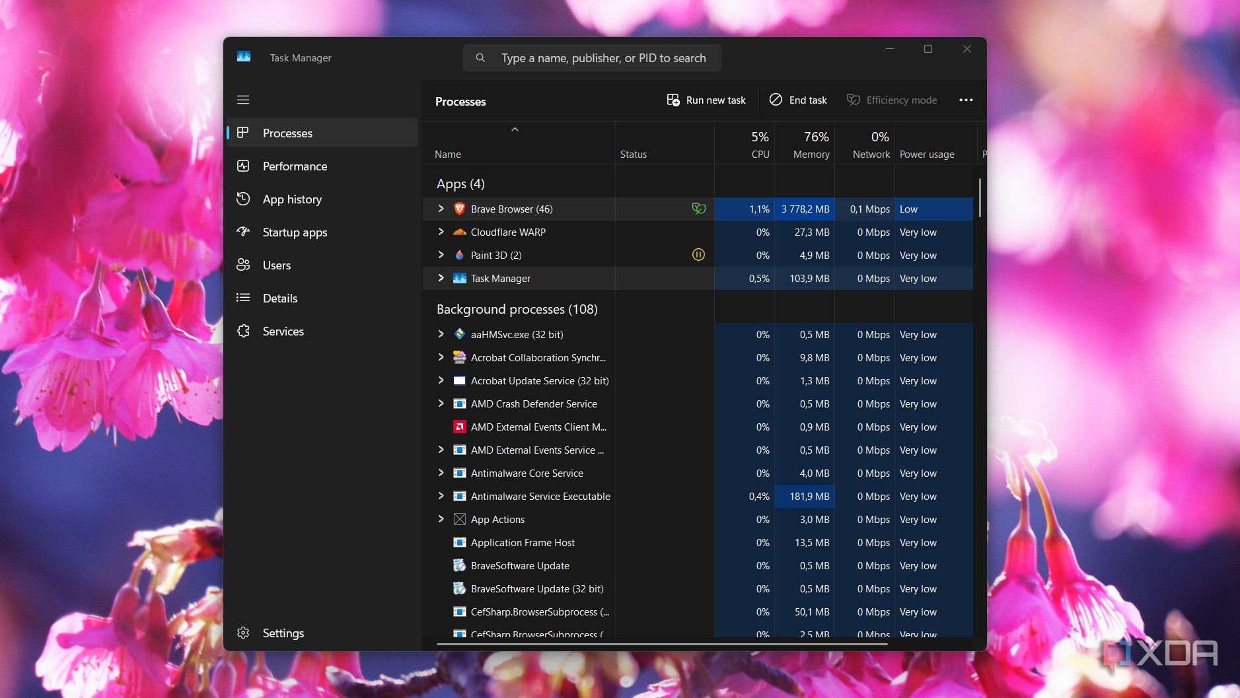Open the three-dots more options menu

966,100
